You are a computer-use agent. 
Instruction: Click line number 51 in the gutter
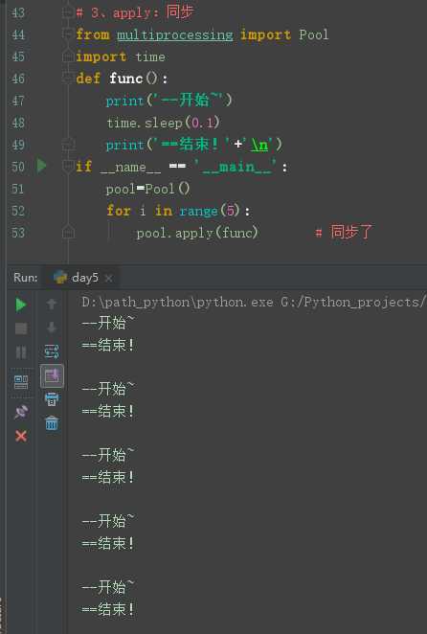point(18,189)
